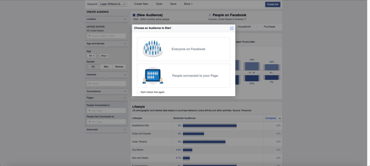370x166 pixels.
Task: Collapse the Location section
Action: (x=125, y=19)
